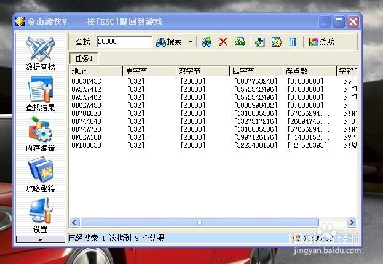Click the 游戏 return to game button
The height and width of the screenshot is (264, 383).
[321, 42]
